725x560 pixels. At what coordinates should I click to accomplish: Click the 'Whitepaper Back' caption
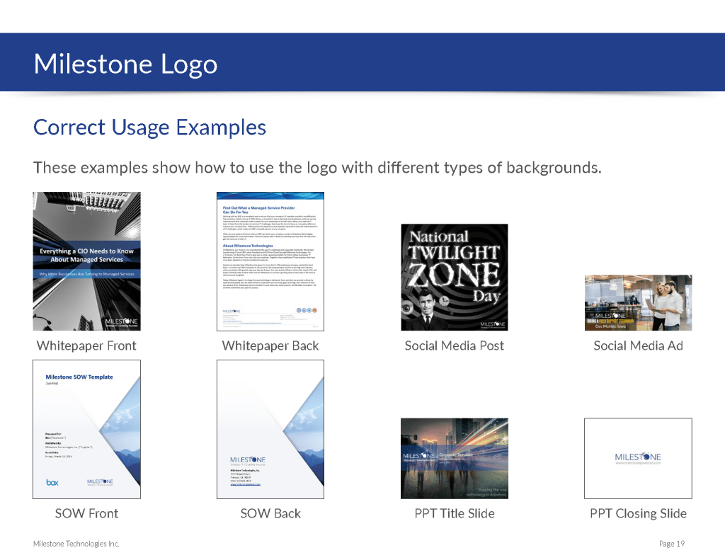(270, 346)
